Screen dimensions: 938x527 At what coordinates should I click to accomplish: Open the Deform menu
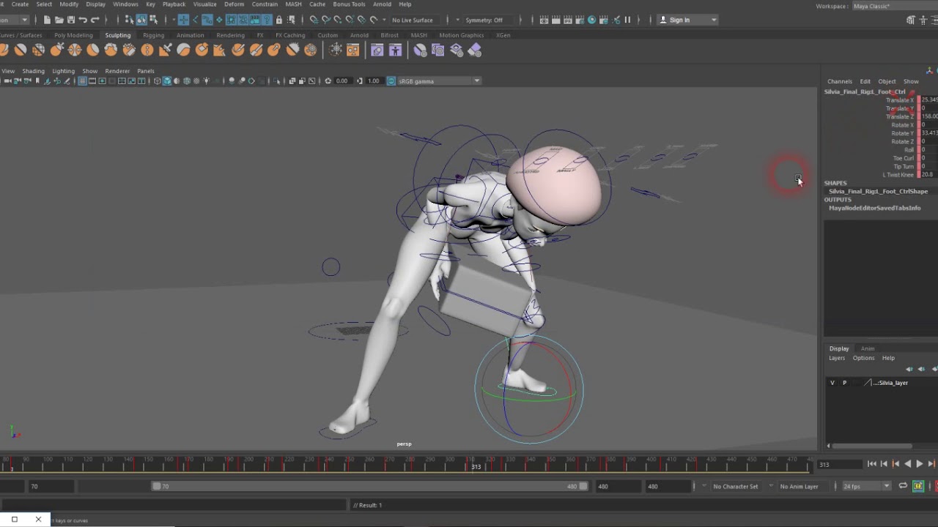click(234, 4)
